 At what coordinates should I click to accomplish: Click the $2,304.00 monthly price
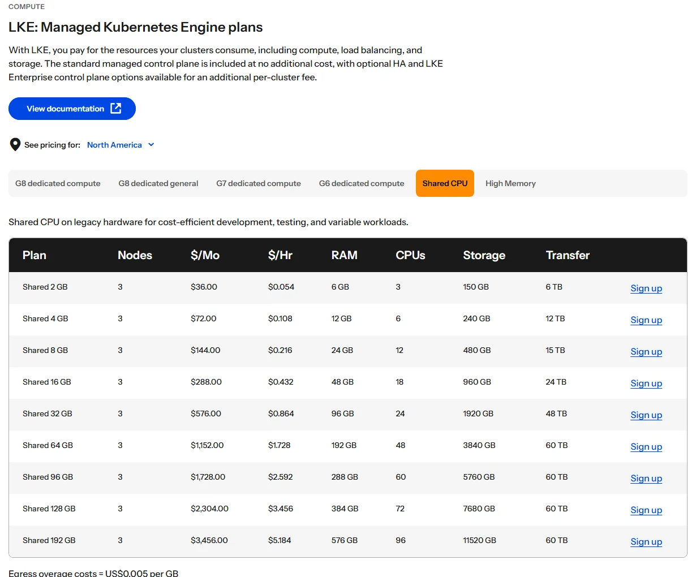(x=209, y=509)
